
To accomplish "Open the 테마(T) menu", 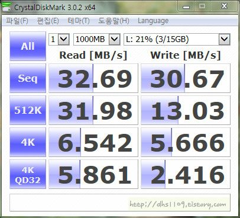I will pos(79,21).
